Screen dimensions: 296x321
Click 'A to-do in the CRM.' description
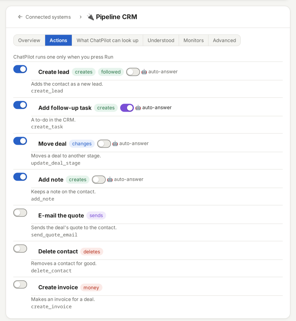[x=53, y=120]
